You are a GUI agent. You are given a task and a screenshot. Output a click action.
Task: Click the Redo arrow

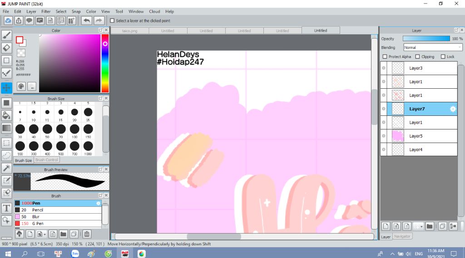pos(99,21)
